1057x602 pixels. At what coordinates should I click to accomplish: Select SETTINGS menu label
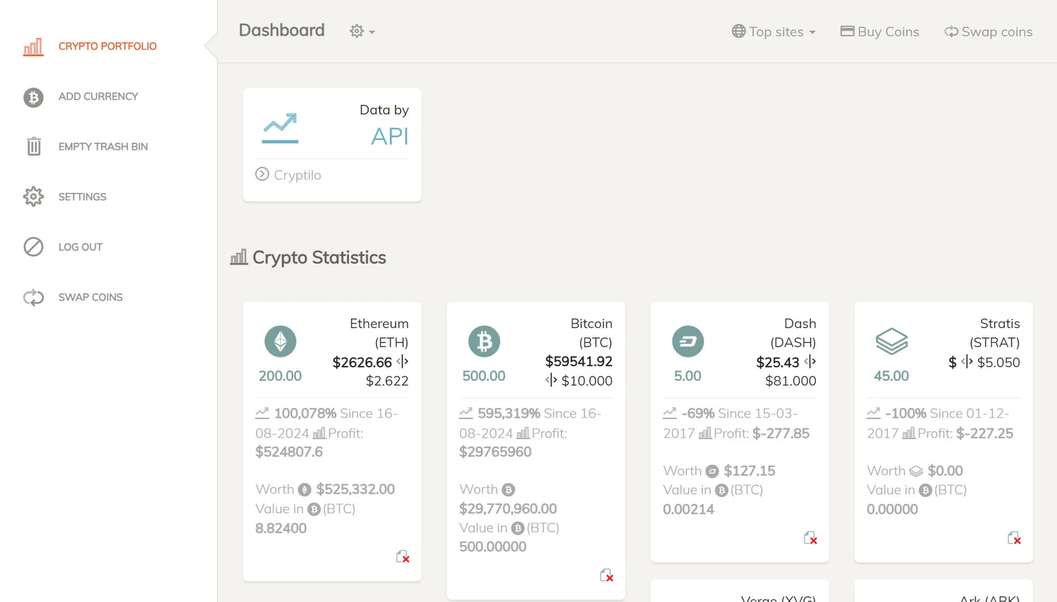[83, 197]
